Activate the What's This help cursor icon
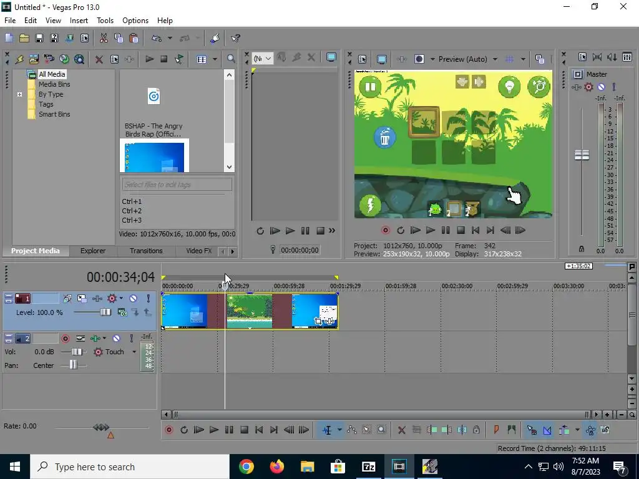This screenshot has height=479, width=639. (x=235, y=38)
